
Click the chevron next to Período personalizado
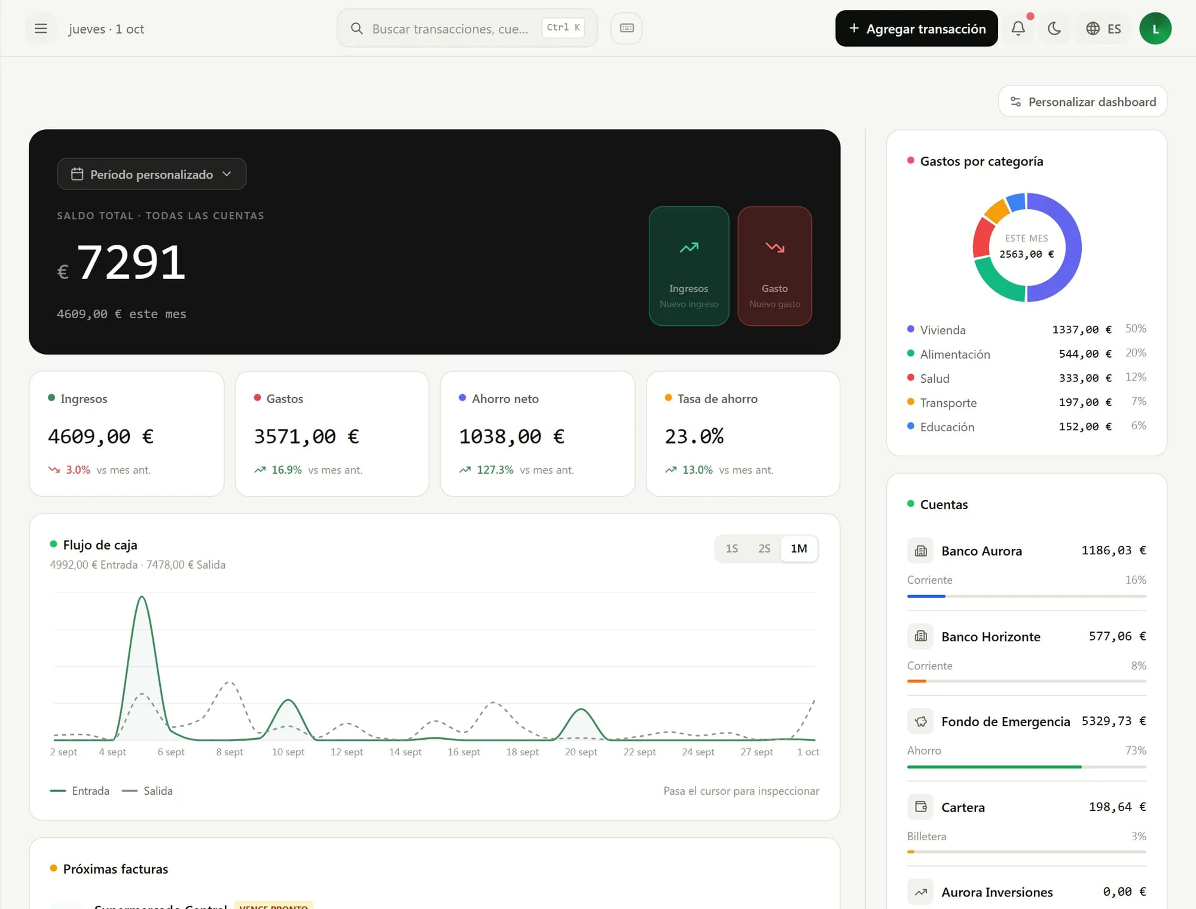(x=227, y=174)
